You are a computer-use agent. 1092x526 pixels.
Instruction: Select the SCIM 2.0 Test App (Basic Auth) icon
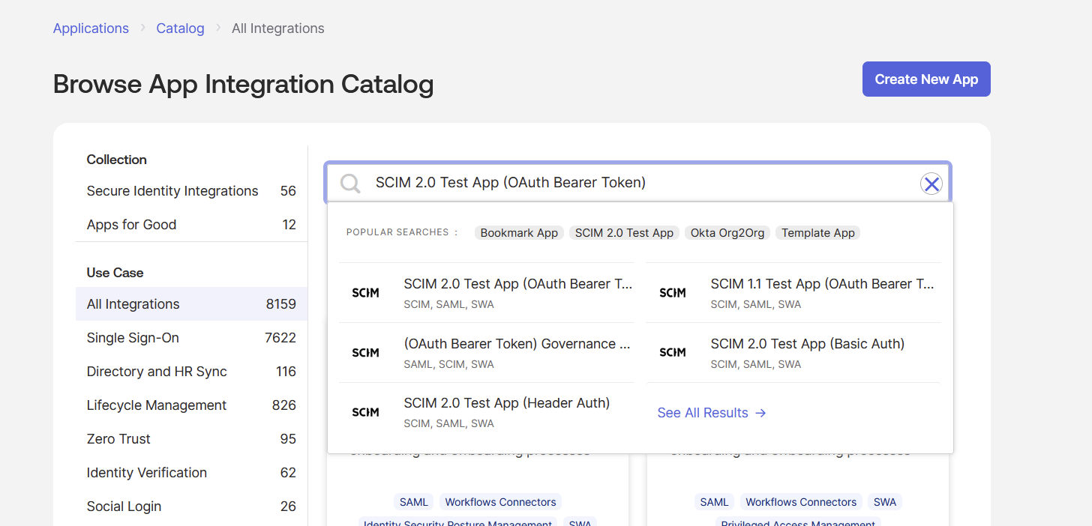pyautogui.click(x=673, y=352)
